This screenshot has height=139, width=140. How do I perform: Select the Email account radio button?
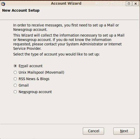pyautogui.click(x=15, y=66)
